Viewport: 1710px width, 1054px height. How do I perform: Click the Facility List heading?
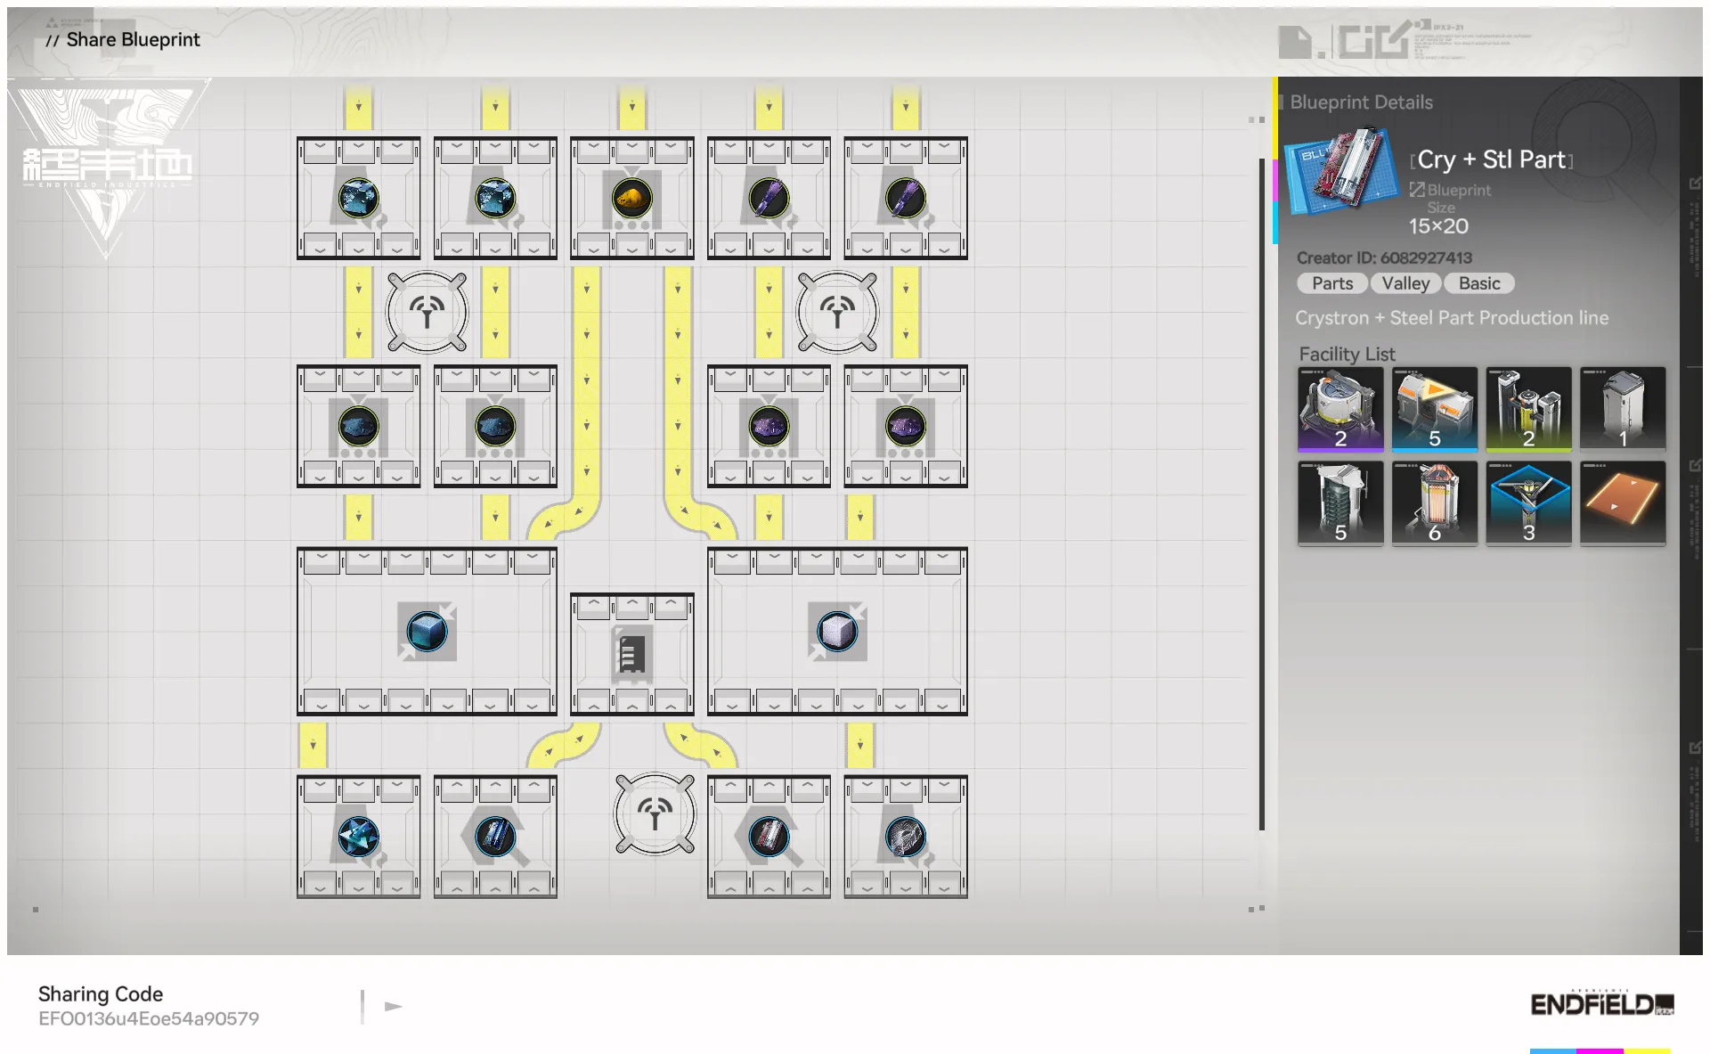1347,354
